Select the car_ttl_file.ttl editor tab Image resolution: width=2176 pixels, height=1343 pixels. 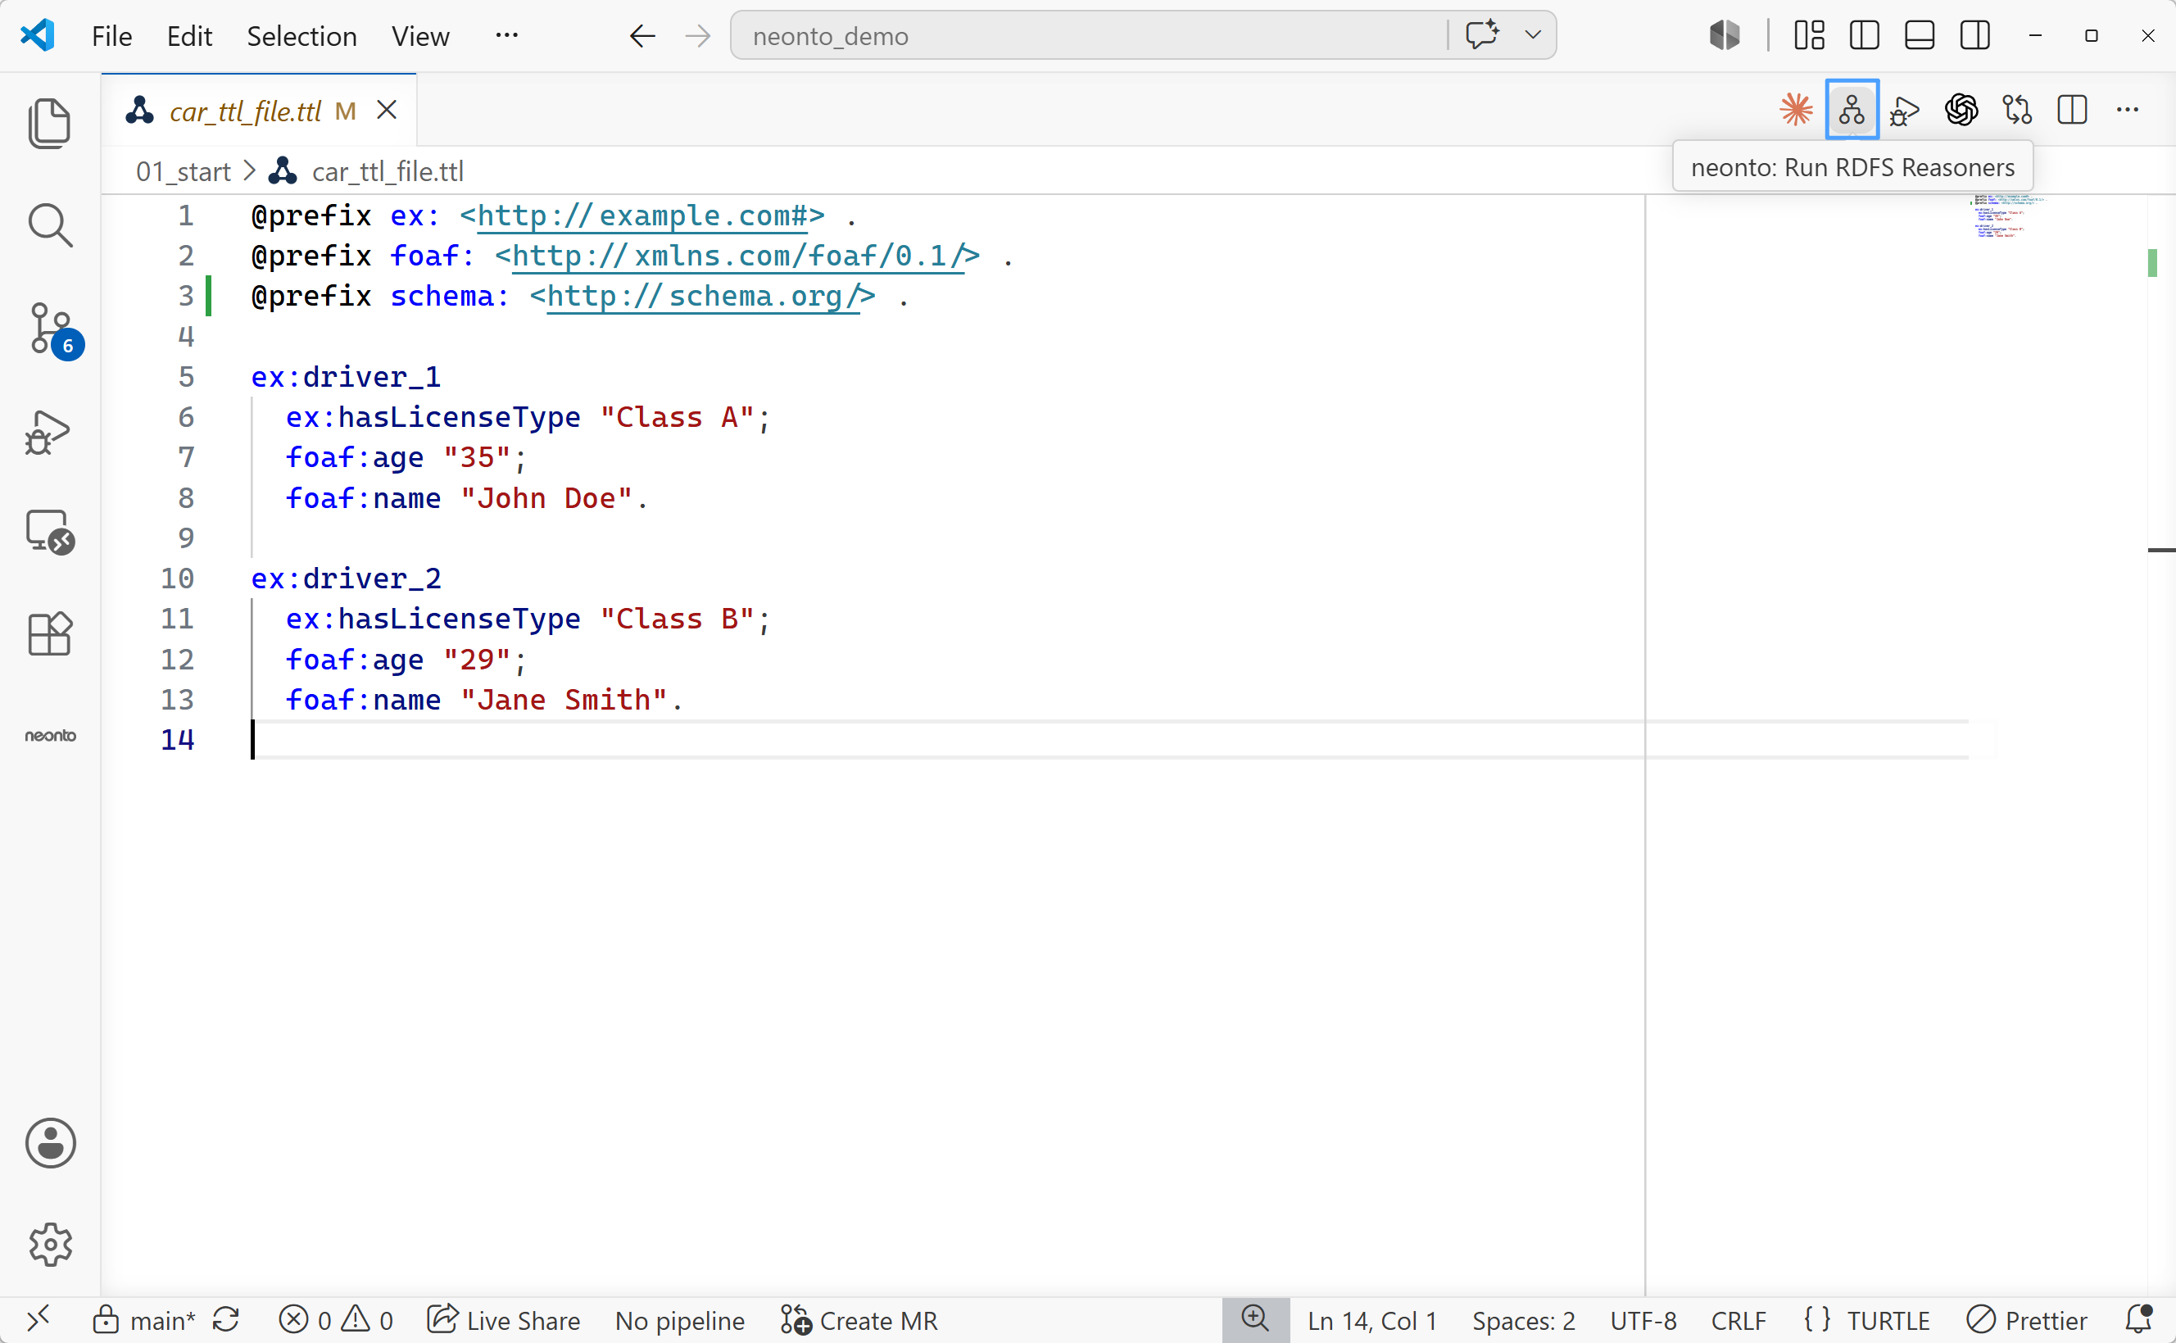[259, 110]
